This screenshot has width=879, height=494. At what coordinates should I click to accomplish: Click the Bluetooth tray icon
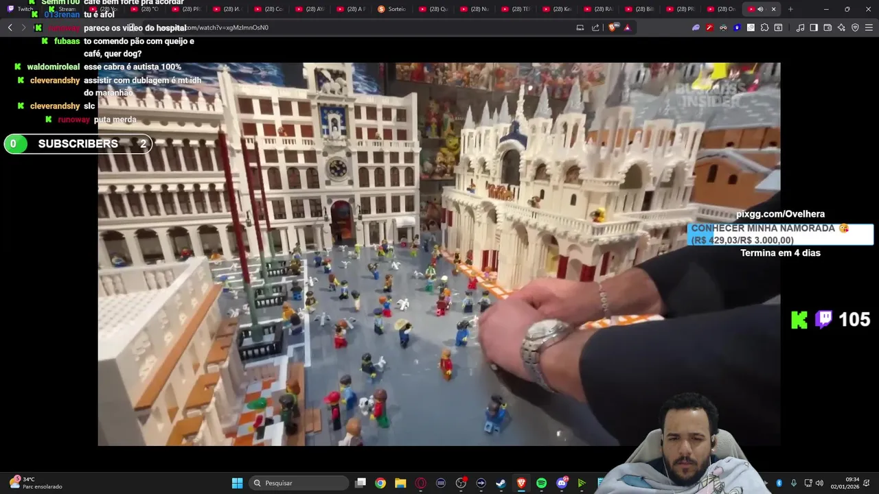pyautogui.click(x=779, y=483)
